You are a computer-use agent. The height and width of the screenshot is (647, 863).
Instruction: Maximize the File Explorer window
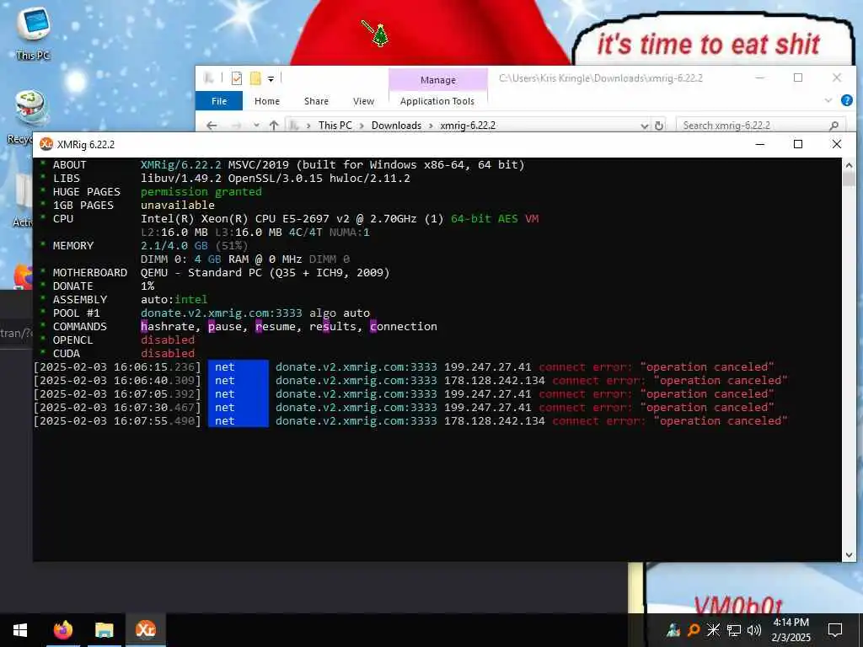[x=798, y=78]
